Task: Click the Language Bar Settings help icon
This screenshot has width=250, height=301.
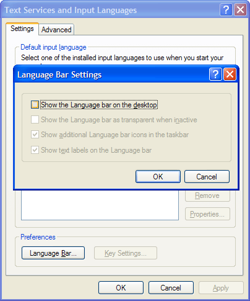Action: coord(215,74)
